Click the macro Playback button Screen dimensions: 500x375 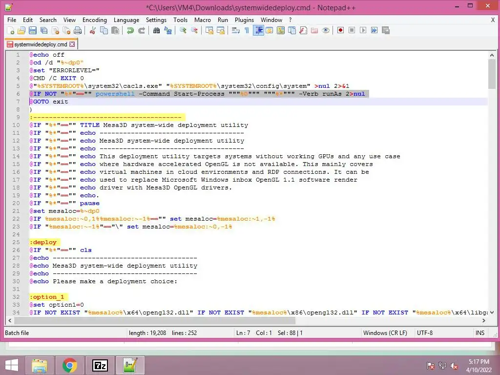click(363, 30)
